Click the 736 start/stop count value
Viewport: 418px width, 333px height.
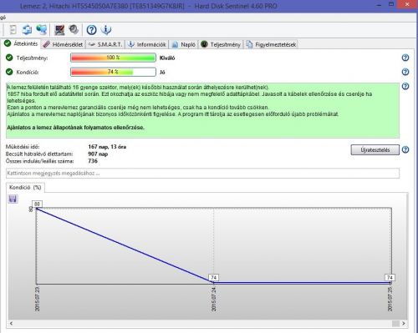(93, 161)
